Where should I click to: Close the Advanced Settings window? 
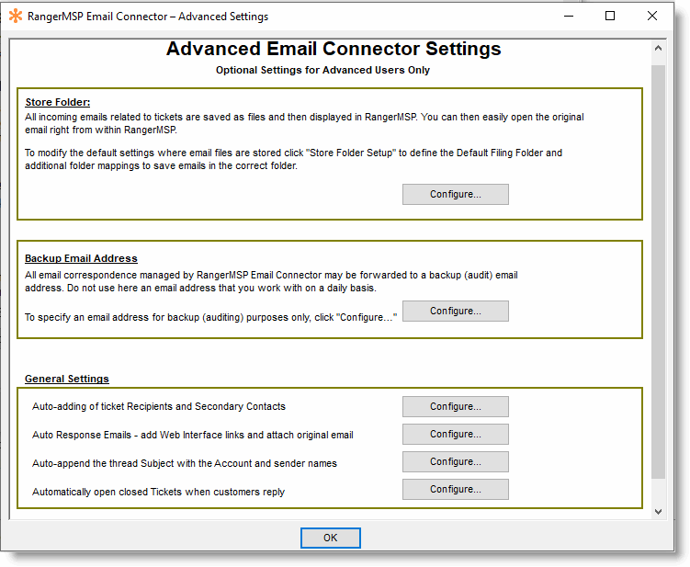652,17
